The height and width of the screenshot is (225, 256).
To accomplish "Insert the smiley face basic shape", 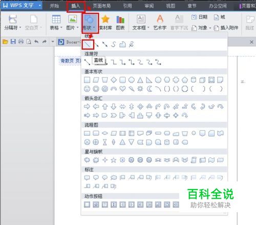I will (x=87, y=89).
